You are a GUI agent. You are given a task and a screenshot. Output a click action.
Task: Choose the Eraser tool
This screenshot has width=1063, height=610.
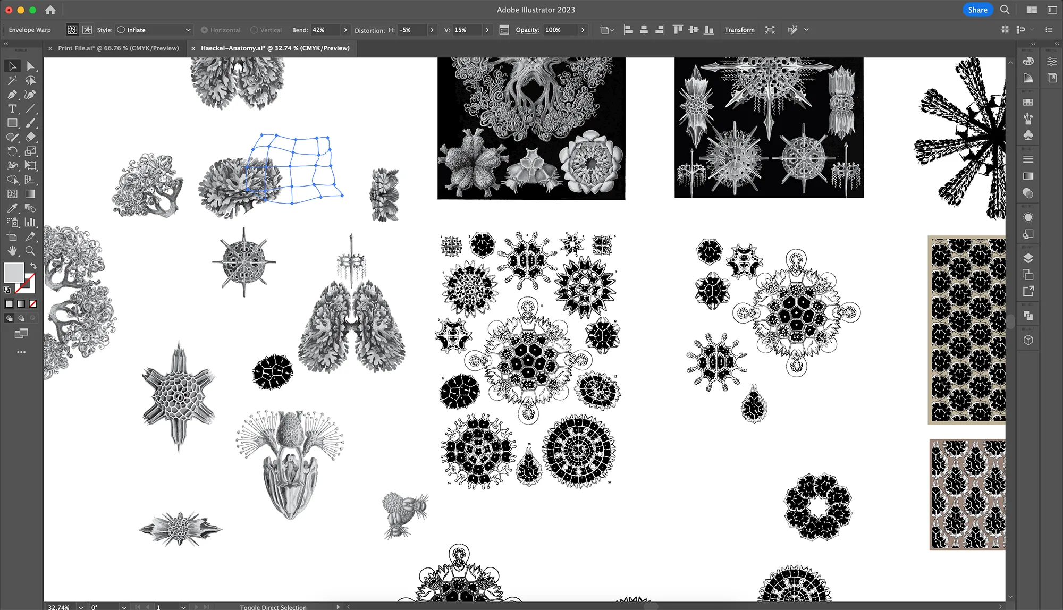30,137
